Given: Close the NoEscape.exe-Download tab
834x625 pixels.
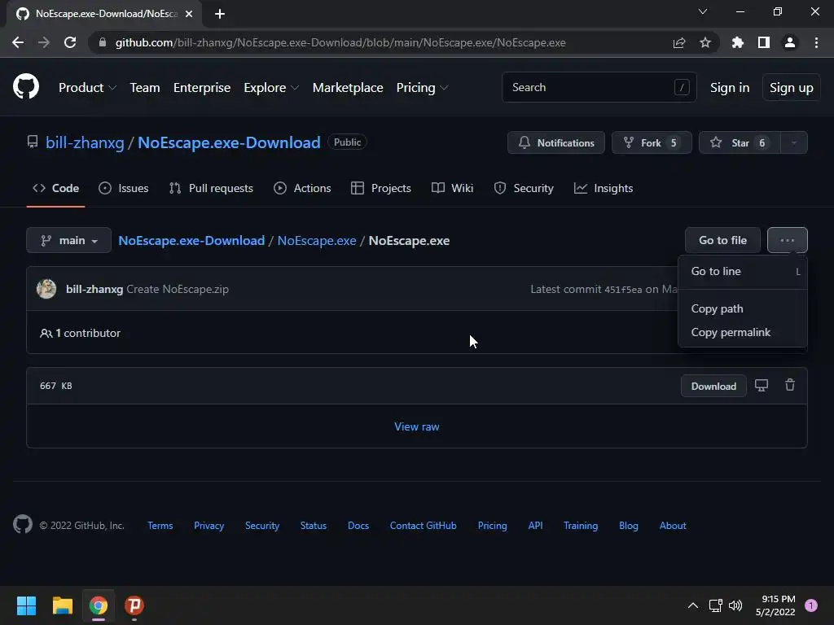Looking at the screenshot, I should click(x=189, y=14).
